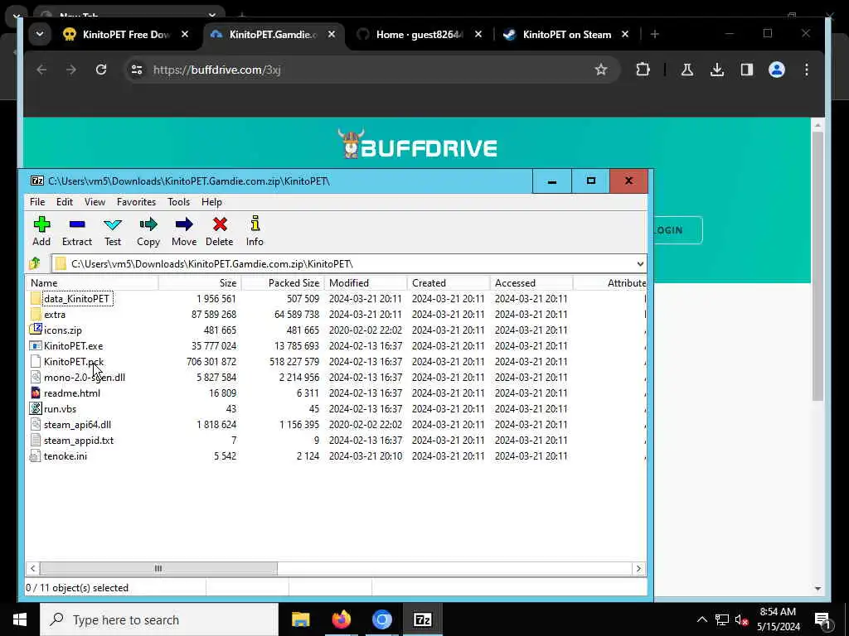Open the Help menu
Image resolution: width=849 pixels, height=636 pixels.
211,202
